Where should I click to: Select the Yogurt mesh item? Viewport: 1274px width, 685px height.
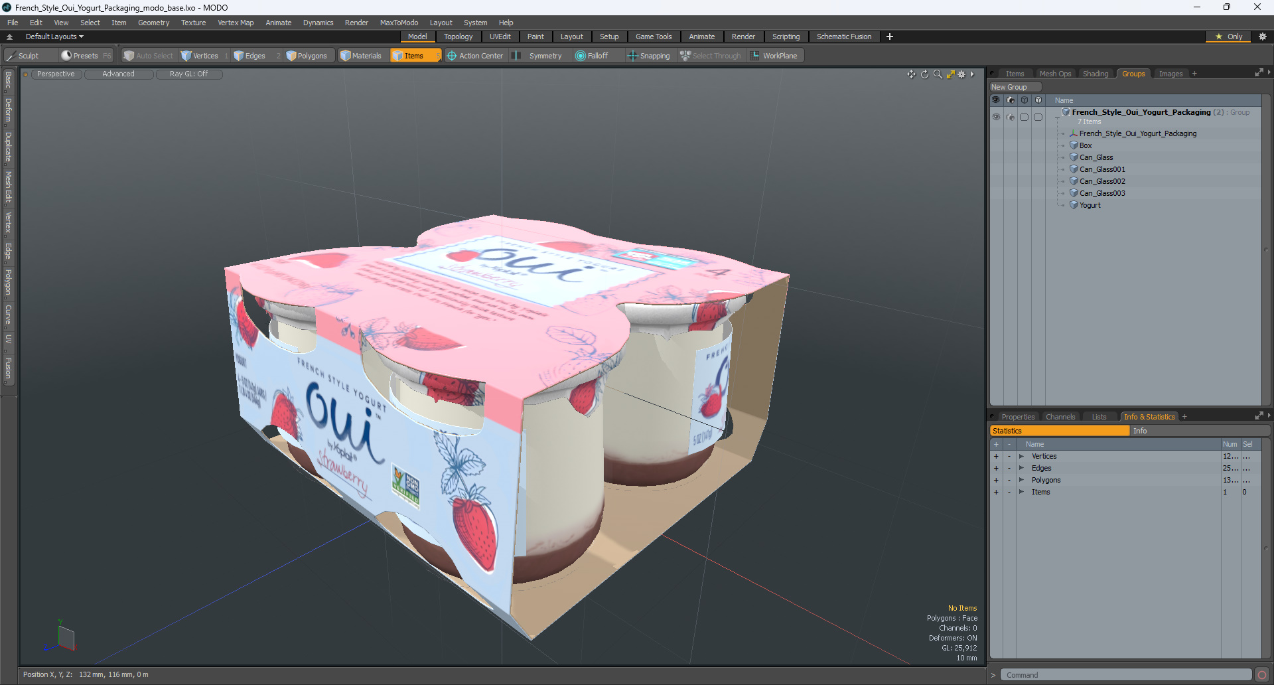tap(1090, 205)
